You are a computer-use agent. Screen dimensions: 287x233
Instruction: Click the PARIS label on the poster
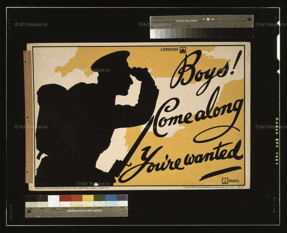pos(234,181)
